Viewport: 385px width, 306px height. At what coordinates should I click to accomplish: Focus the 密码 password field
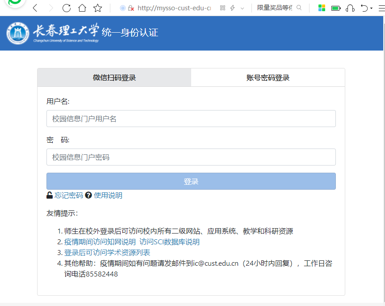pyautogui.click(x=191, y=157)
